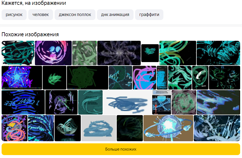Select the 'граффити' tag chip
This screenshot has height=158, width=242.
coord(149,15)
